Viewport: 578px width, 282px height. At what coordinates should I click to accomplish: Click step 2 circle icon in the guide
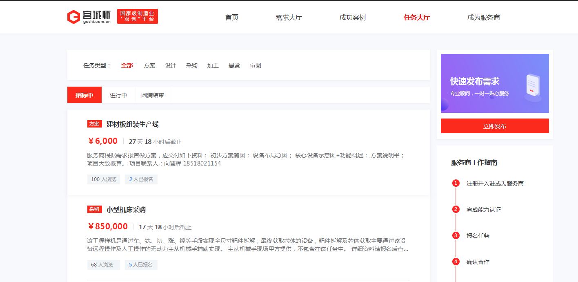[x=456, y=209]
